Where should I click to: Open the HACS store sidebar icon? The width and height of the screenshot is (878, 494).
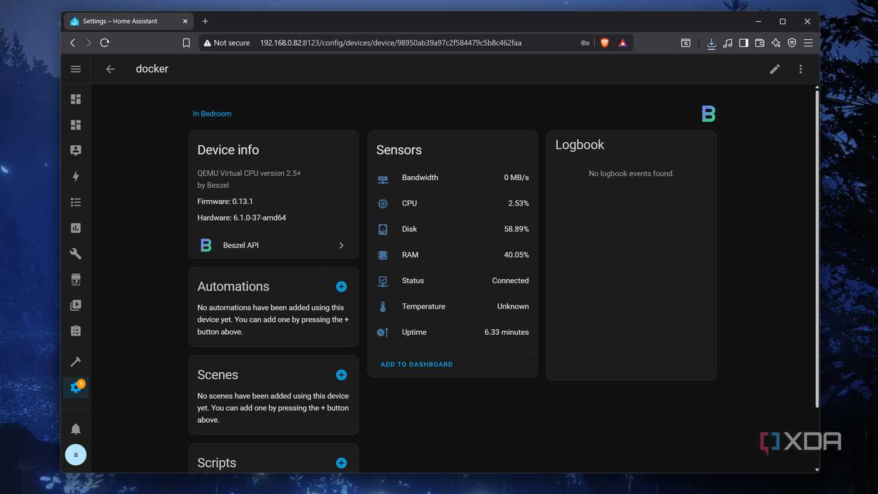[76, 279]
